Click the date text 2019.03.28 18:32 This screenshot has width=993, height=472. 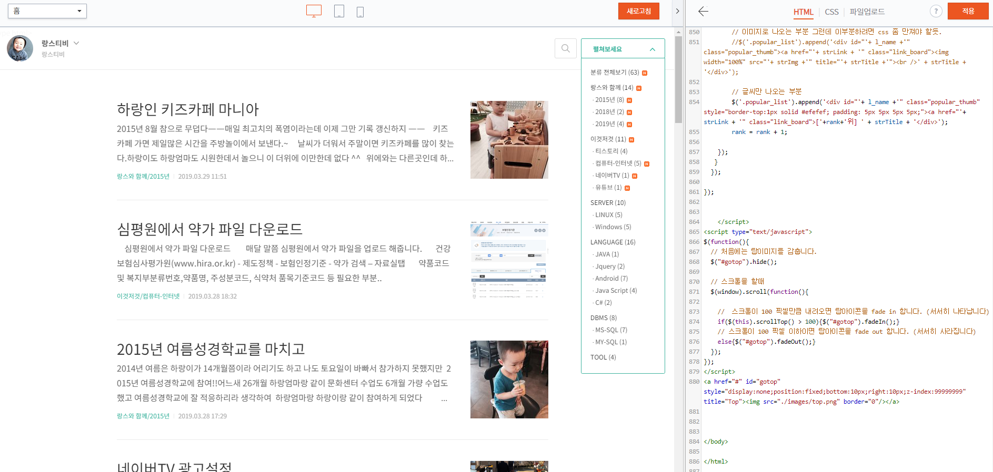[213, 296]
